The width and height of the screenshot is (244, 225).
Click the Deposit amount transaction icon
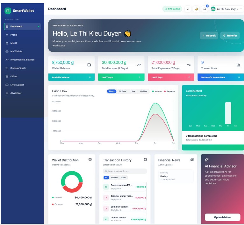pos(106,219)
